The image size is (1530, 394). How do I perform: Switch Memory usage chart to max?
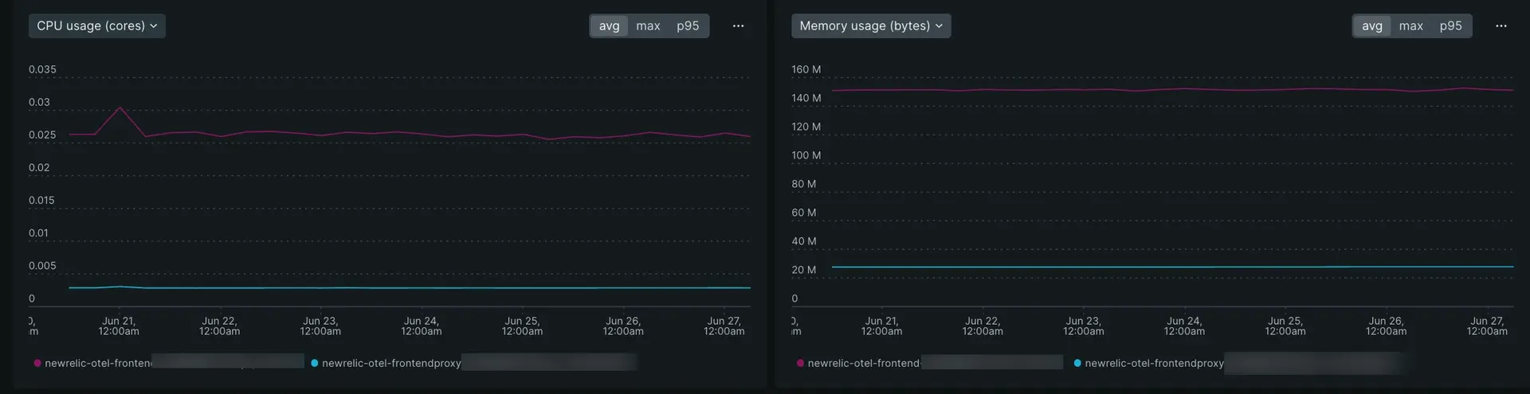[x=1410, y=26]
